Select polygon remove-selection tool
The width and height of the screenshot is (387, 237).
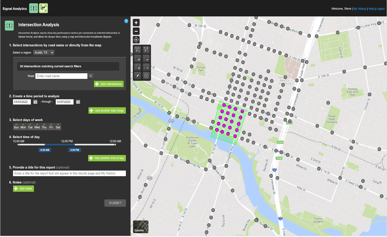[x=146, y=49]
